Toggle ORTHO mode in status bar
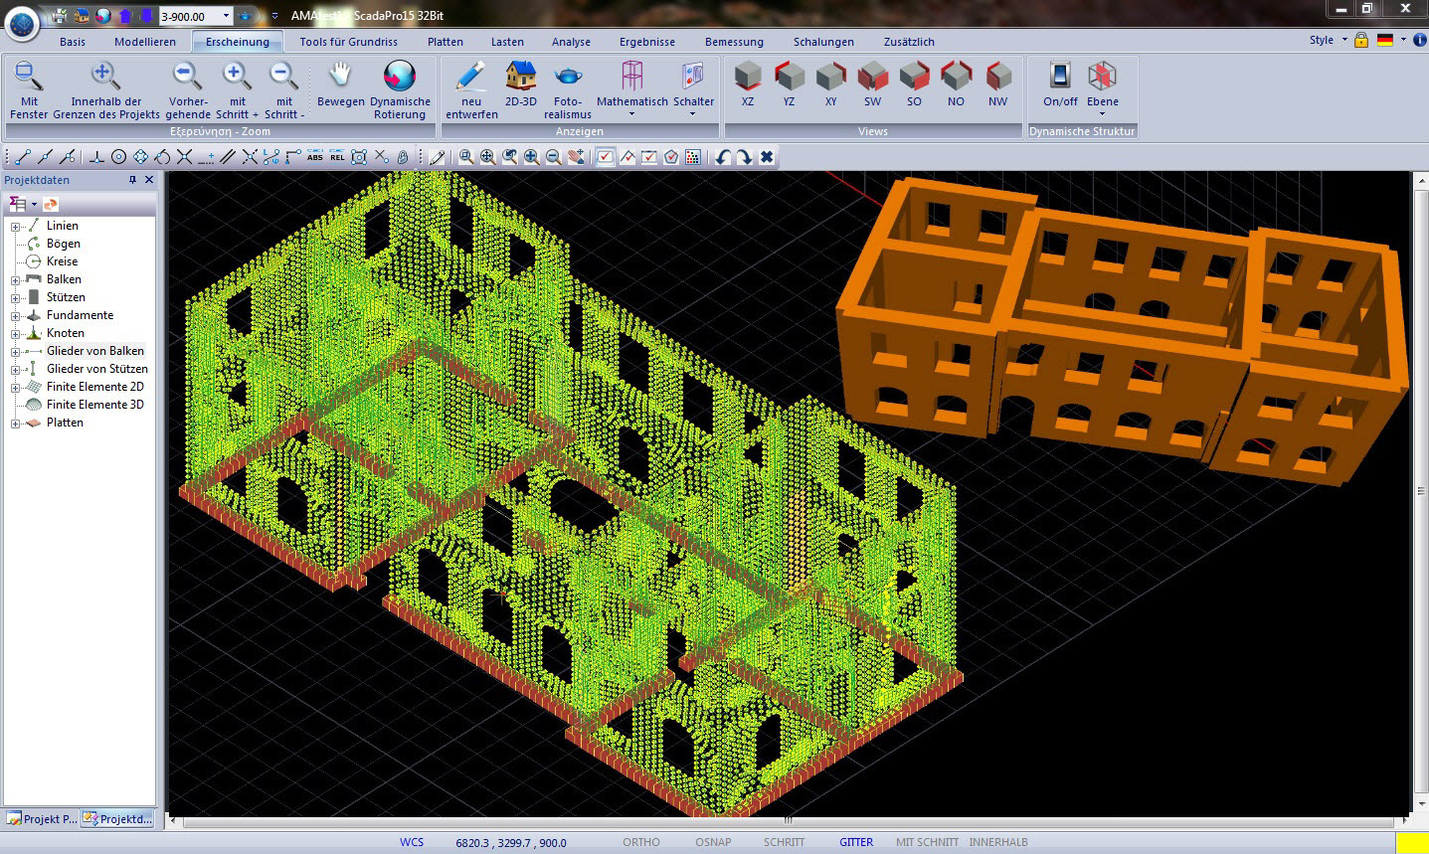The height and width of the screenshot is (854, 1429). tap(640, 842)
